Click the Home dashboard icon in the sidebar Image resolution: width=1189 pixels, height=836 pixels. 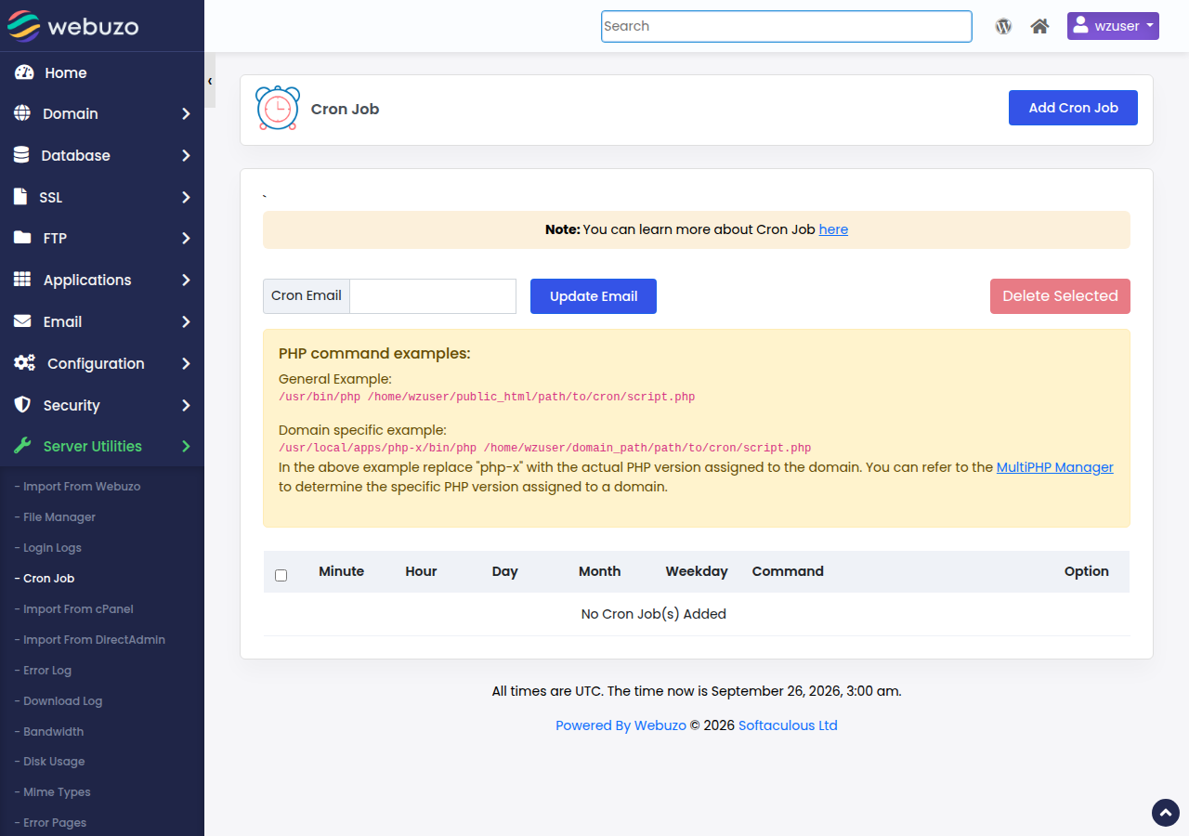coord(24,72)
